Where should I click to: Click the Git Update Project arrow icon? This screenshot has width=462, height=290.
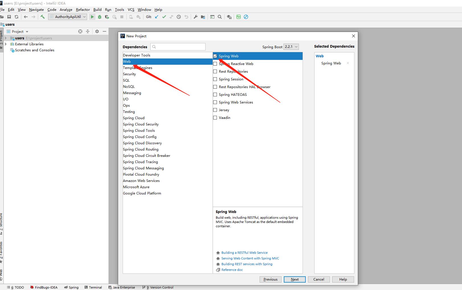click(157, 17)
